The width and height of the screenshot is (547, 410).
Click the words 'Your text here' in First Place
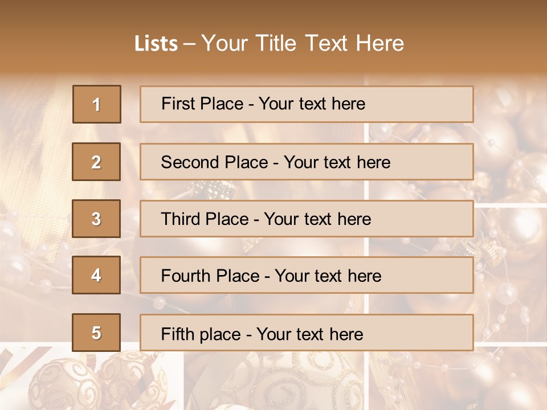click(x=312, y=104)
